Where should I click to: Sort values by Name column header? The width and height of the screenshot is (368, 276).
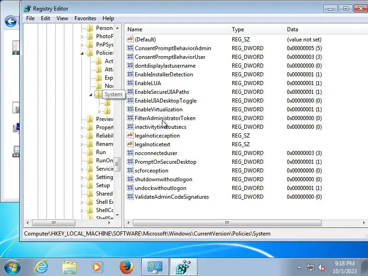click(x=177, y=29)
